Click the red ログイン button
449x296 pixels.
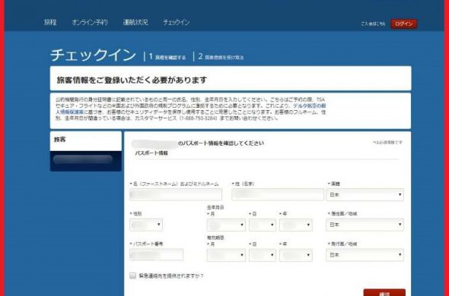(404, 24)
